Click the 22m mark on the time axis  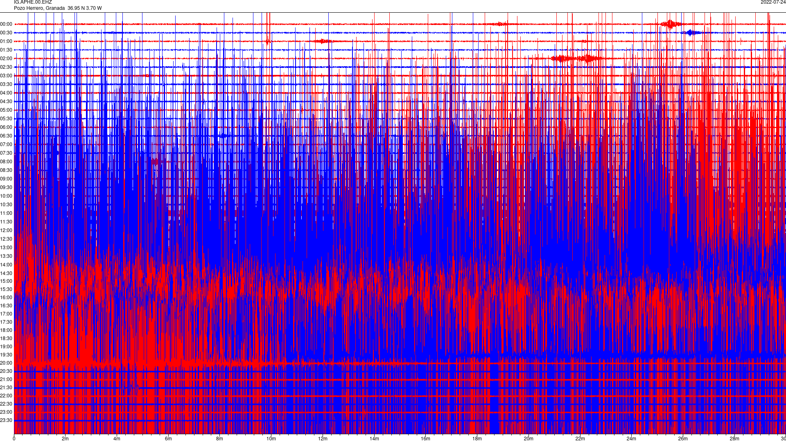click(580, 439)
